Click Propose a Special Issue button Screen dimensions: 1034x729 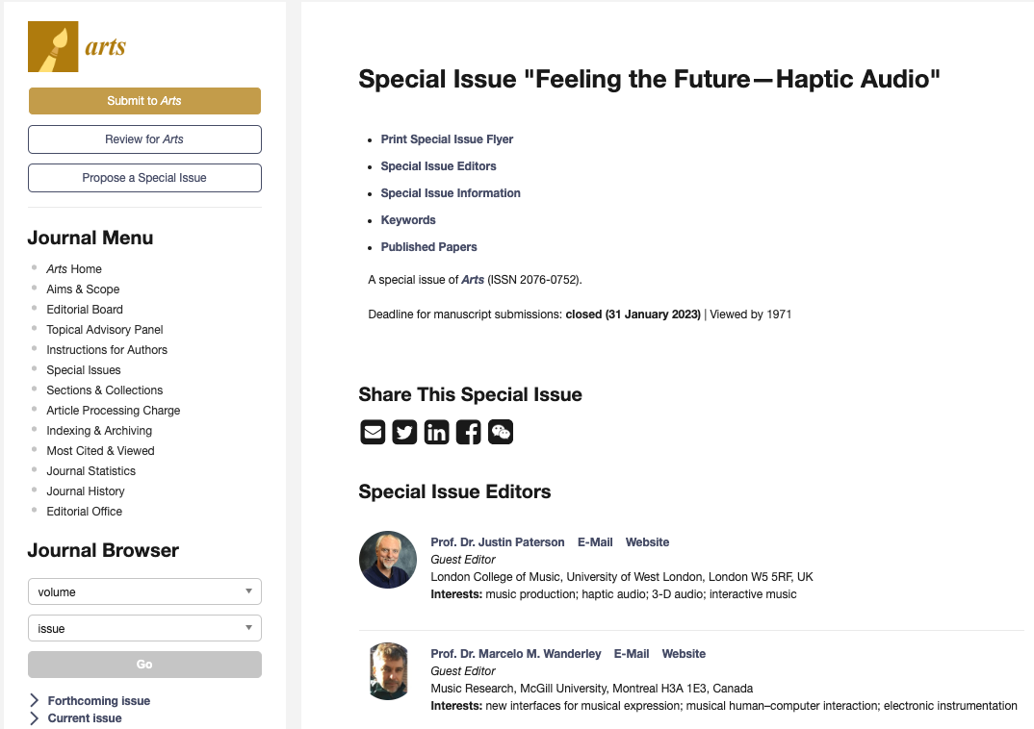(144, 178)
